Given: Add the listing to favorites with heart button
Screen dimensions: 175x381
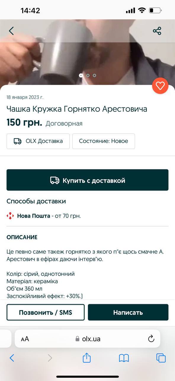Looking at the screenshot, I should click(160, 85).
